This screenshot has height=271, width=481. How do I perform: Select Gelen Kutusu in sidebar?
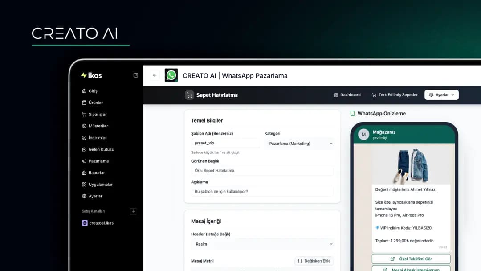coord(101,149)
